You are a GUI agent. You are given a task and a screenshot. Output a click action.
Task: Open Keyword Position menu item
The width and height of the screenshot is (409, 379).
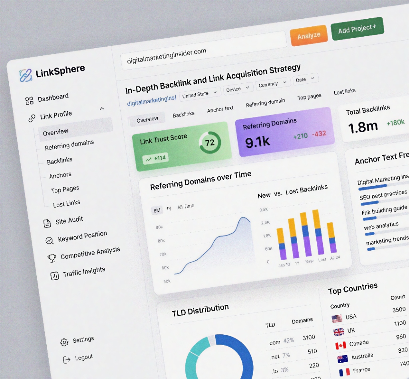(x=82, y=236)
